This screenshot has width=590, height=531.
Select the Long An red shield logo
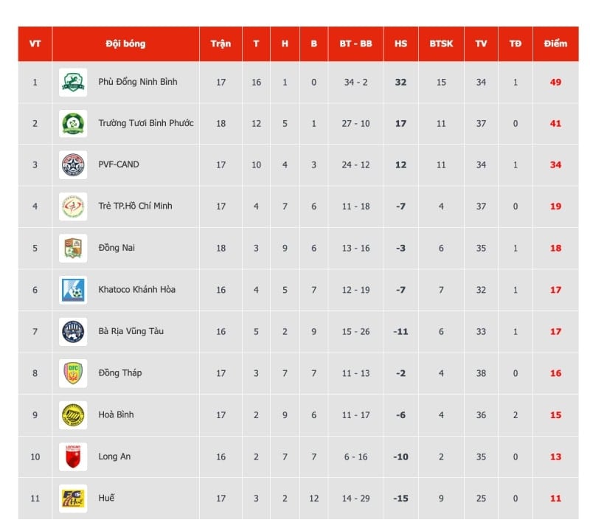click(x=73, y=457)
